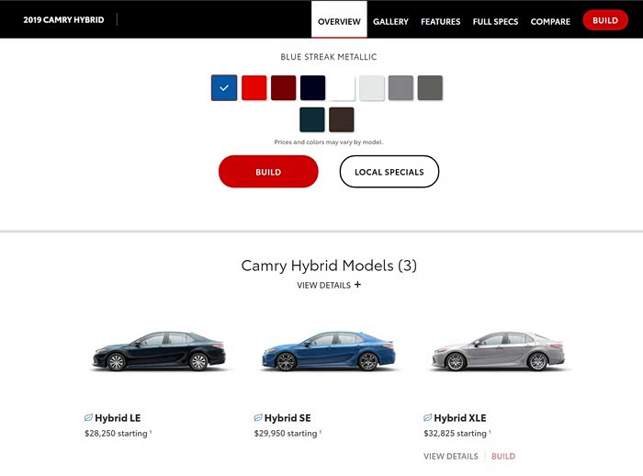643x476 pixels.
Task: Click the 'Prices and colors may vary' note
Action: (x=329, y=142)
